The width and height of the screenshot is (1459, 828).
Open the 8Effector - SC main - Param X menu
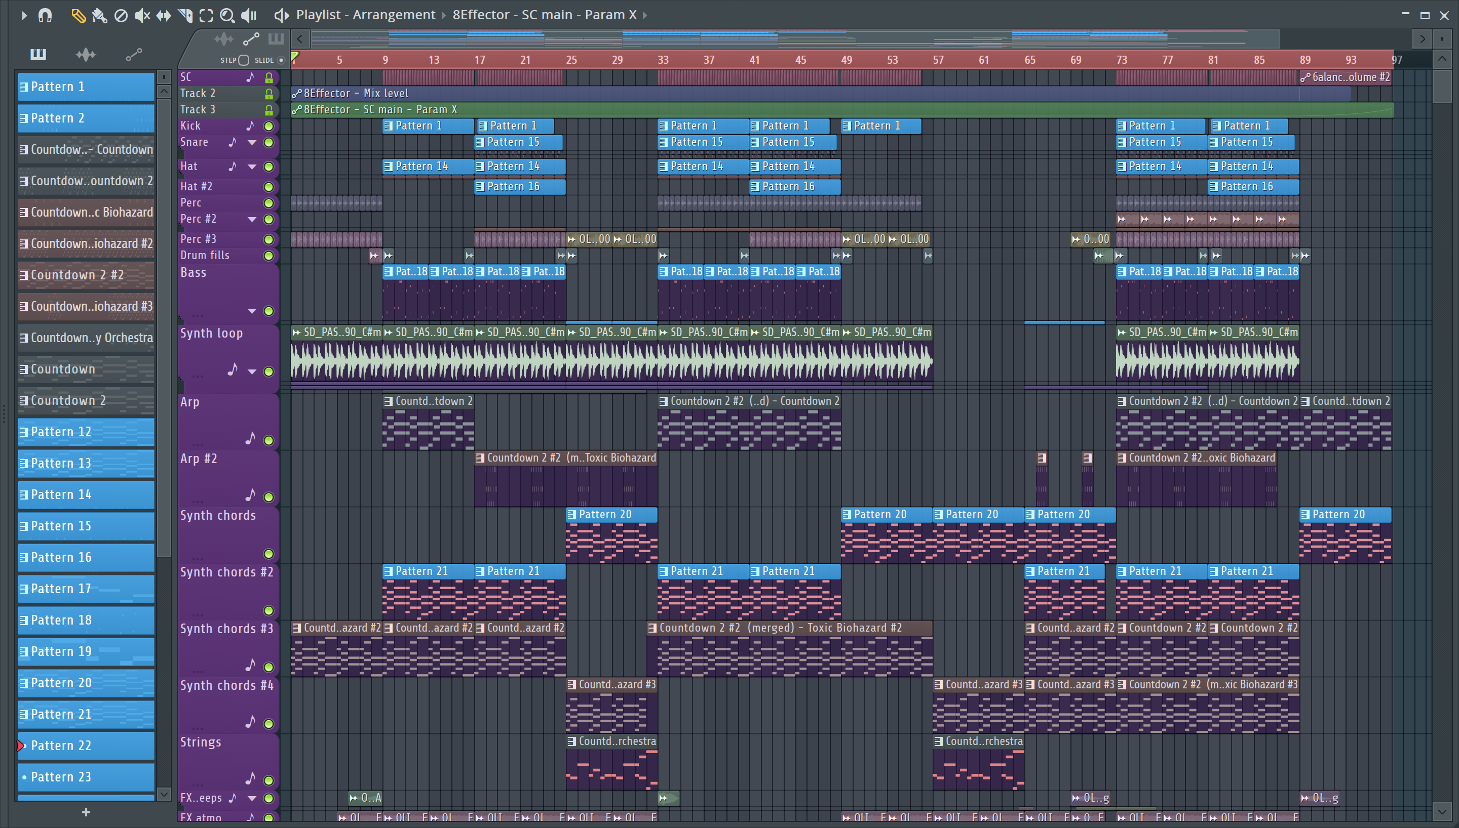(545, 15)
